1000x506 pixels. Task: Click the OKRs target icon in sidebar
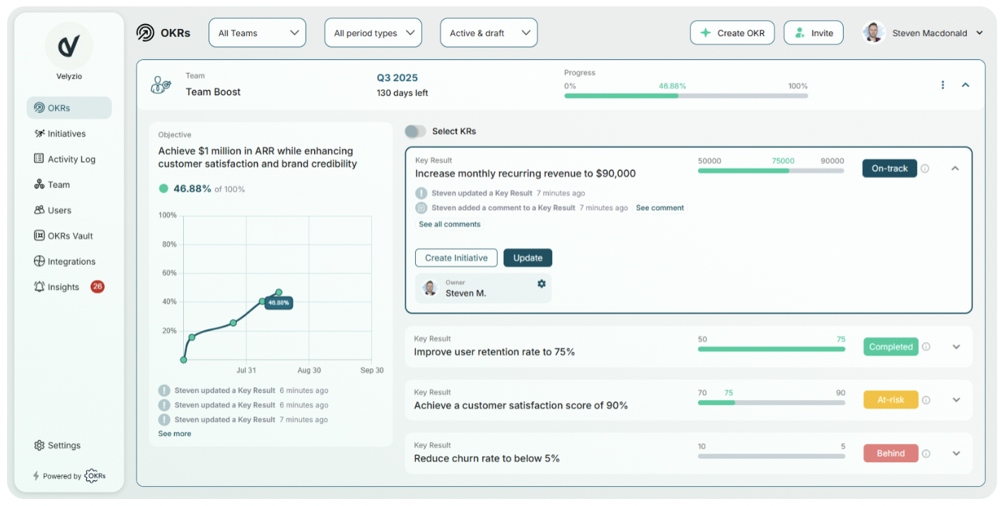(x=40, y=108)
